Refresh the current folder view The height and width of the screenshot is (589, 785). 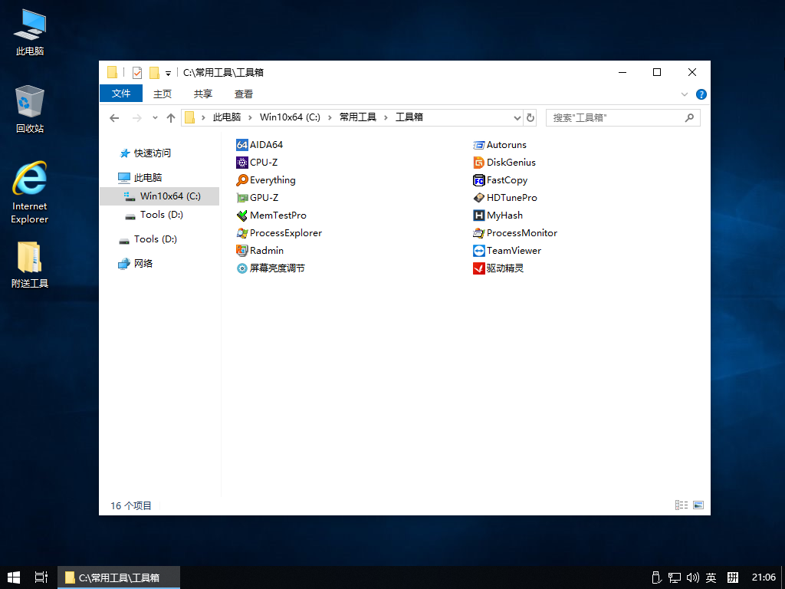[530, 117]
